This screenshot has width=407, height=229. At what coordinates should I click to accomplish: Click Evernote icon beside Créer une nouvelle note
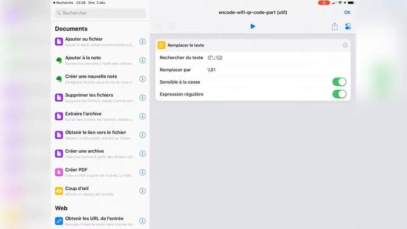(59, 79)
